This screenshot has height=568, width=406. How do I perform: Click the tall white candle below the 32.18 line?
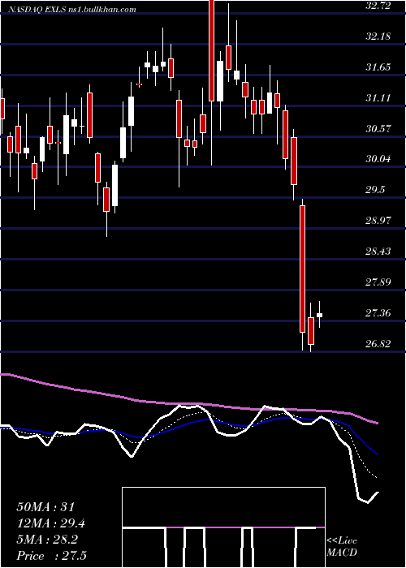(220, 81)
